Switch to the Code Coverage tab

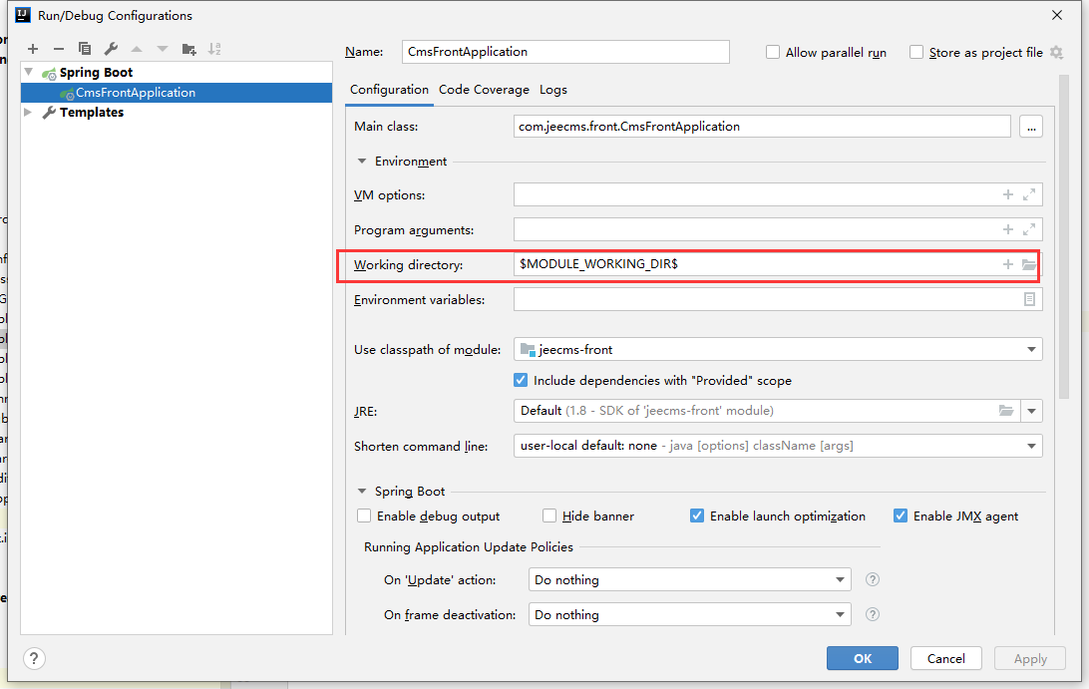tap(484, 90)
